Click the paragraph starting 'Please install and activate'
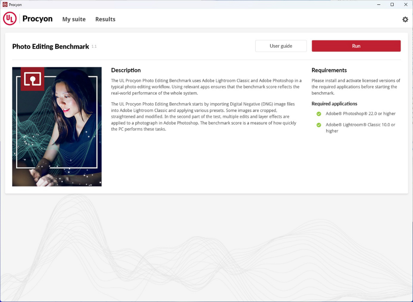 coord(356,87)
